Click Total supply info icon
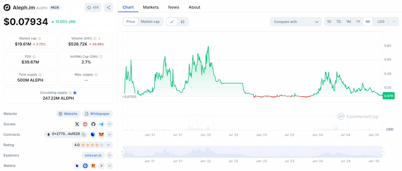 click(40, 75)
